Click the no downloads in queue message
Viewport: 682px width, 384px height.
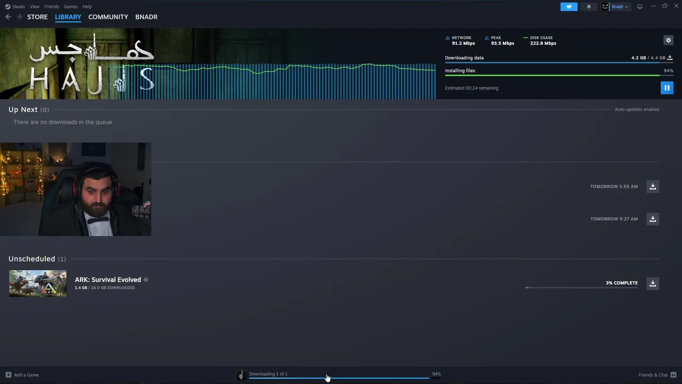(x=62, y=122)
